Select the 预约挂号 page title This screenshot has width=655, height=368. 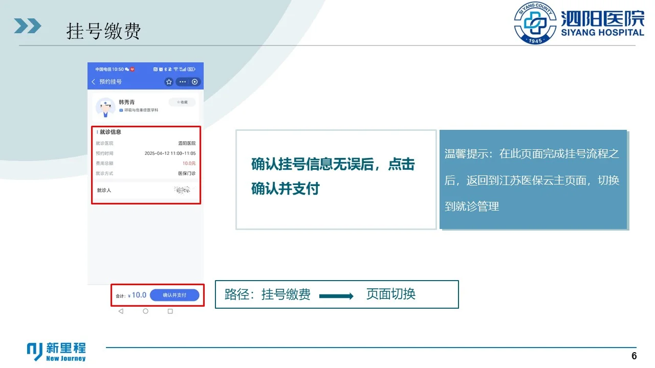[110, 82]
